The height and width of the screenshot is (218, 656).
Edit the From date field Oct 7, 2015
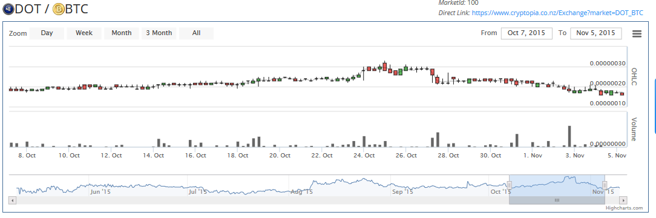(x=526, y=33)
